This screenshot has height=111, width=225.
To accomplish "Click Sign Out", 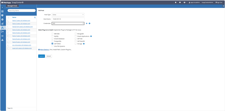I will pos(219,2).
